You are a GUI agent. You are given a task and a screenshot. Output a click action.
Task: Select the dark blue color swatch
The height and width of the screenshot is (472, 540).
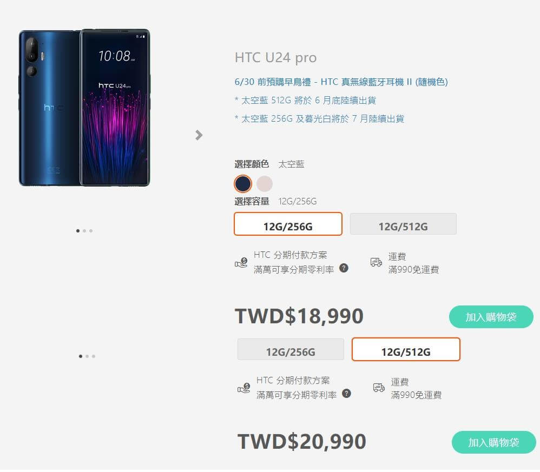click(243, 184)
